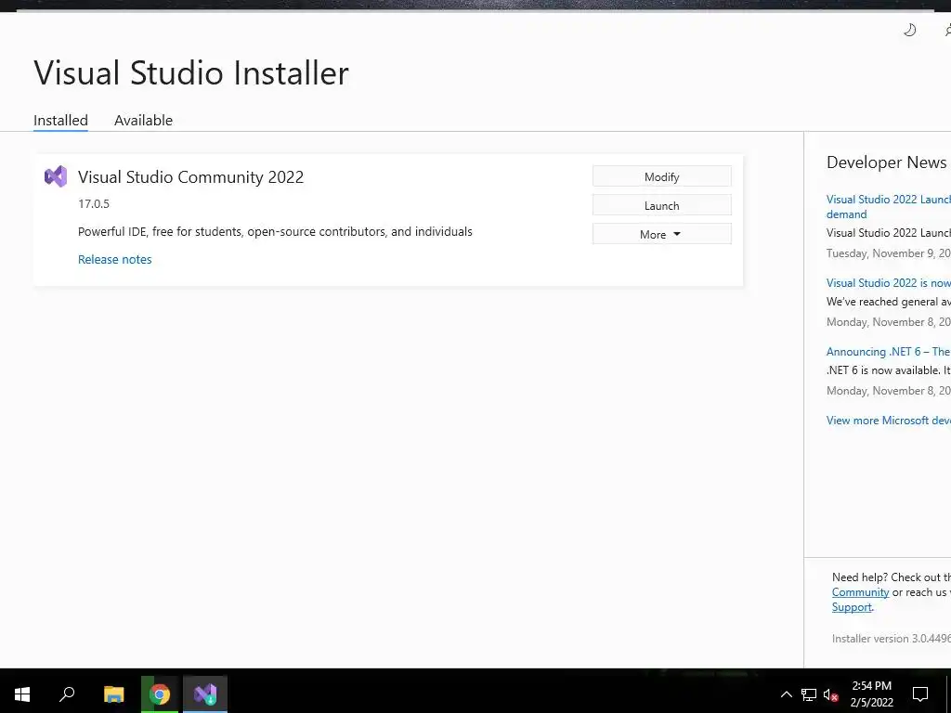Screen dimensions: 951x713
Task: Click the Tuesday, November 9 news date
Action: click(x=889, y=253)
